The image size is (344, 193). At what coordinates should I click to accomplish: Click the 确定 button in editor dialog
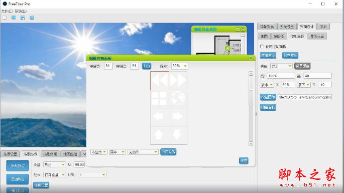244,160
